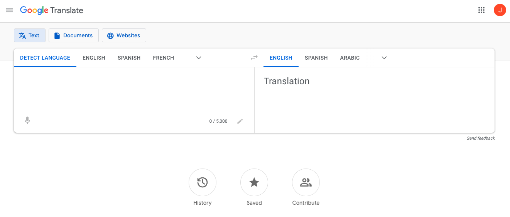Start voice input with microphone
This screenshot has height=217, width=510.
pyautogui.click(x=27, y=120)
